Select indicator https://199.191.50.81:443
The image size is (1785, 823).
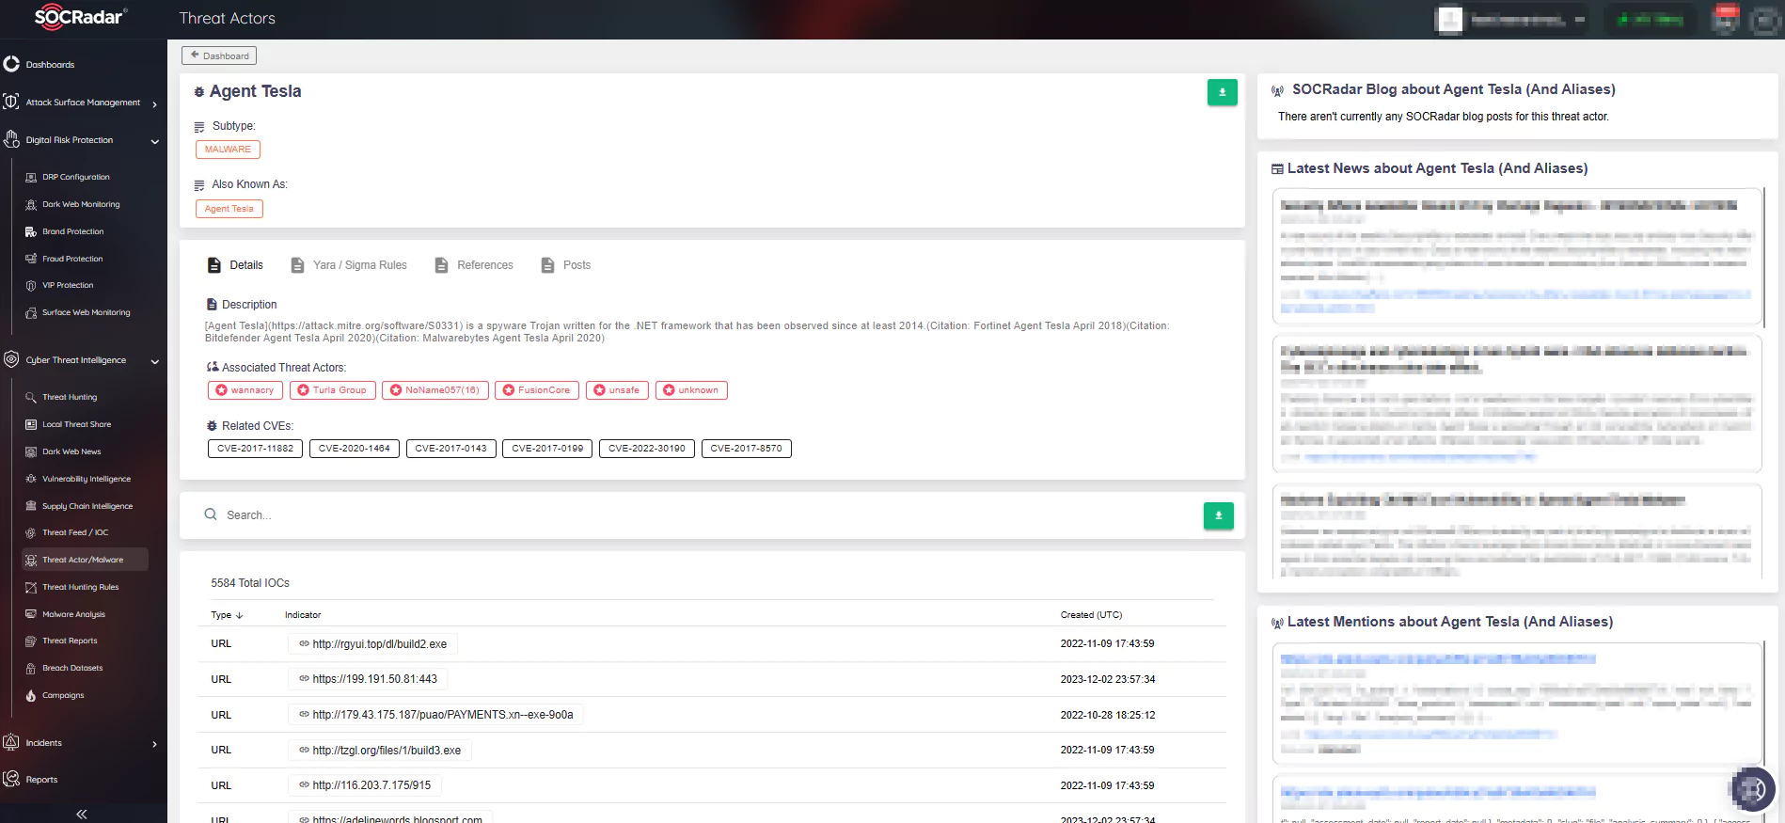[x=369, y=679]
